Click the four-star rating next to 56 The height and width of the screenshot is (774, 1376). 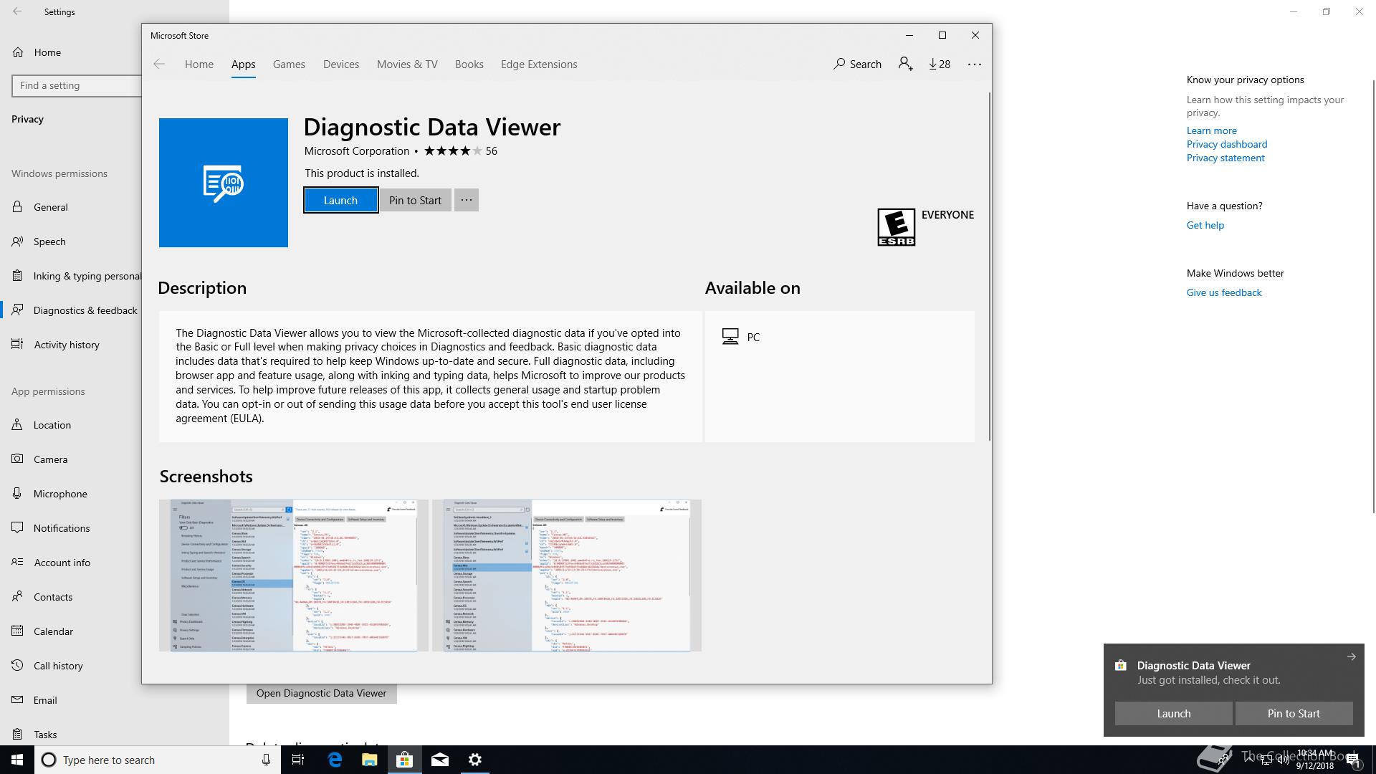point(453,150)
